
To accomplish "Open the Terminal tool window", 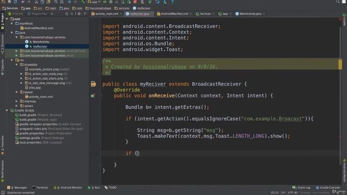I will (40, 188).
